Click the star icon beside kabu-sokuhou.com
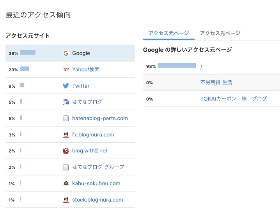Viewport: 280px width, 223px height. point(66,183)
